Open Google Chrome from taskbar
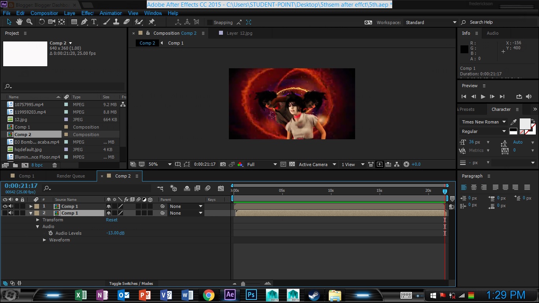The width and height of the screenshot is (539, 303). (209, 295)
